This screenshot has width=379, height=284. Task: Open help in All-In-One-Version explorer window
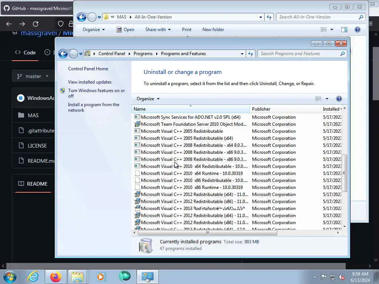point(357,30)
